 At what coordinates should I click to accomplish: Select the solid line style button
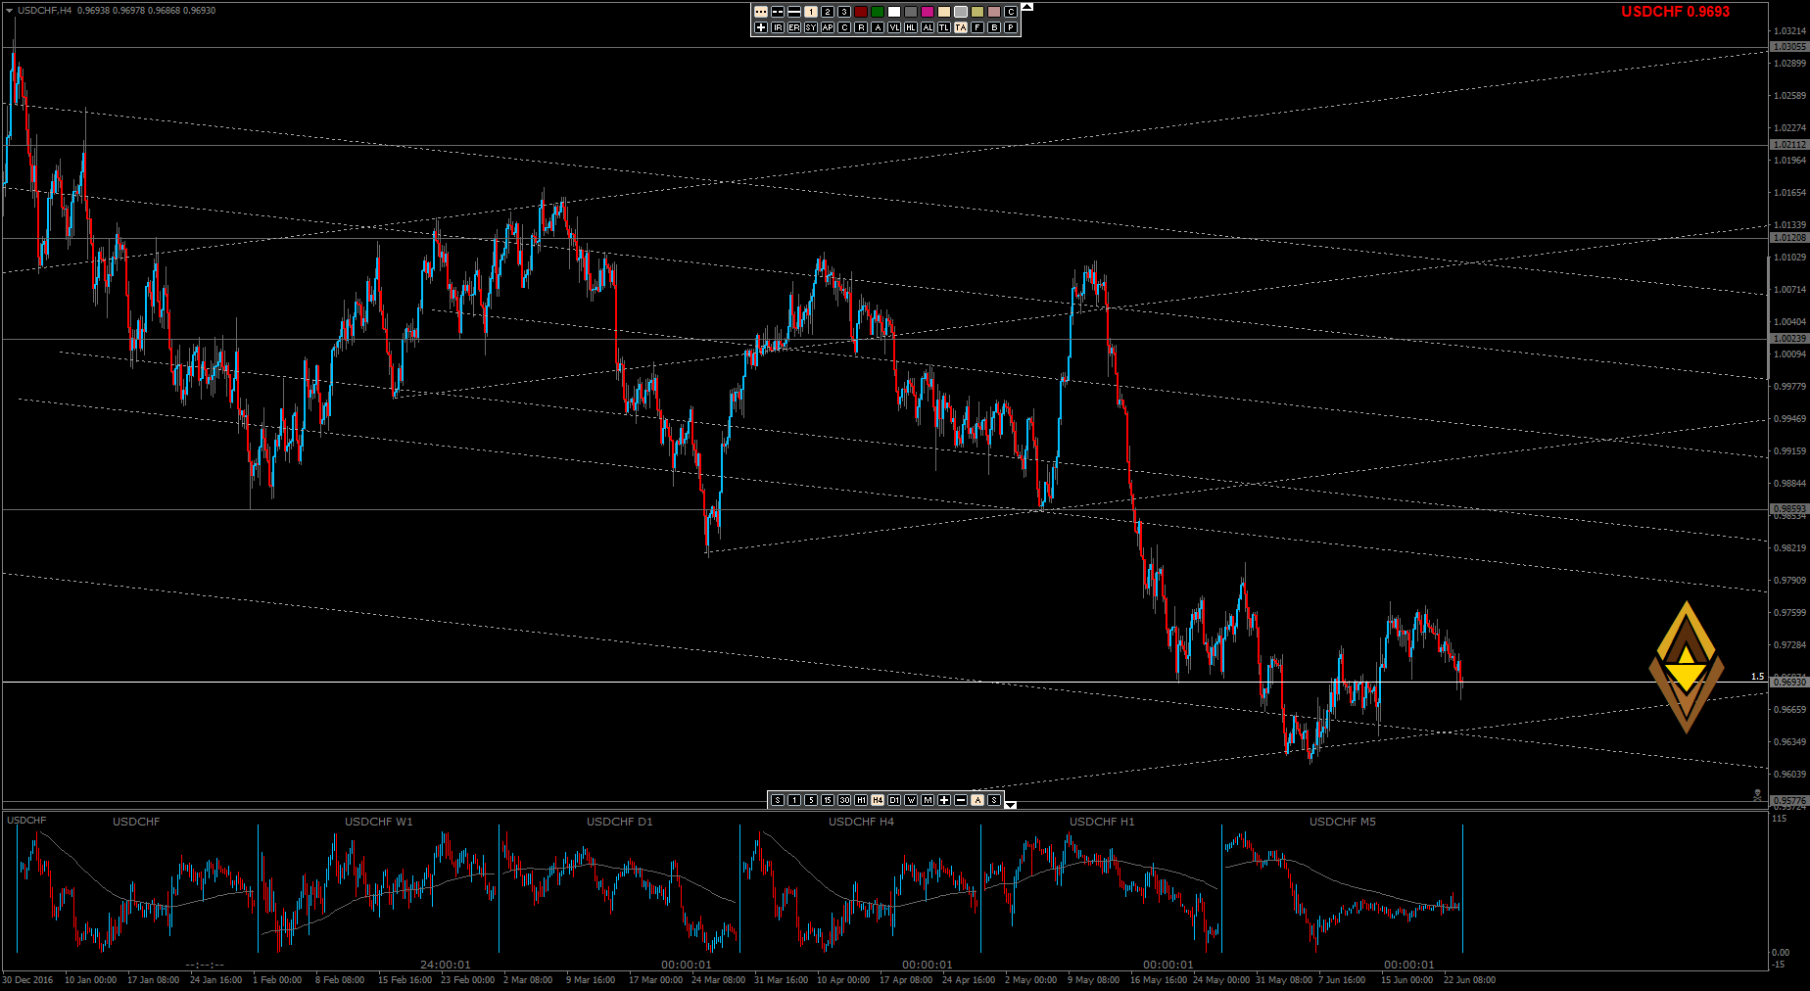(x=794, y=12)
